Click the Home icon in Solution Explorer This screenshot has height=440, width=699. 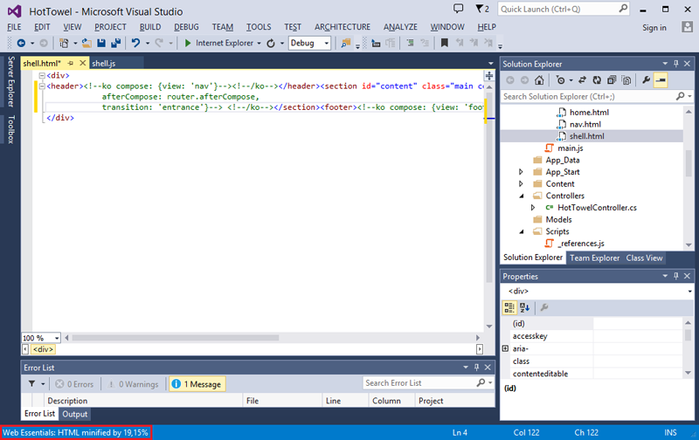click(x=540, y=80)
